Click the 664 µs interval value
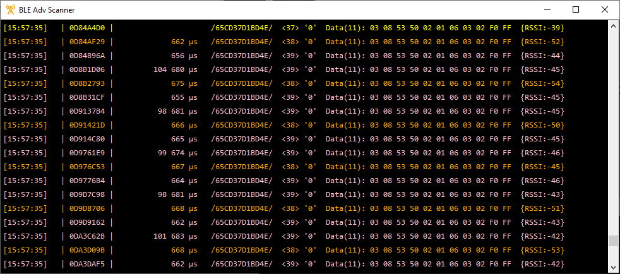 click(184, 181)
